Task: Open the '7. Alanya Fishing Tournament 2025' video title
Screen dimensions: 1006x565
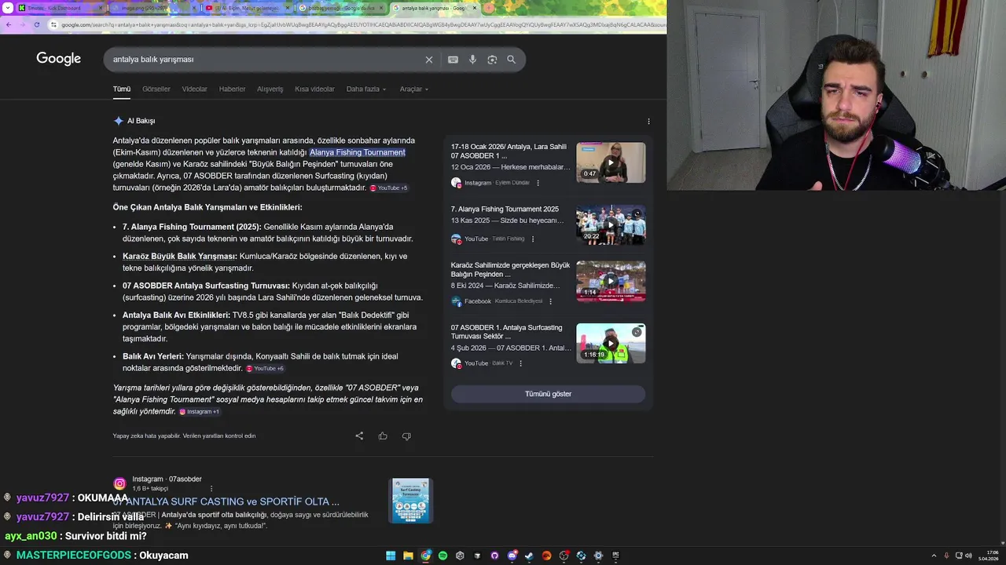Action: [x=505, y=210]
